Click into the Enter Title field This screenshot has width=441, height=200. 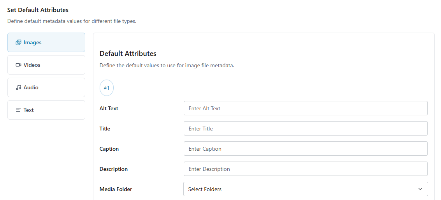pos(306,129)
